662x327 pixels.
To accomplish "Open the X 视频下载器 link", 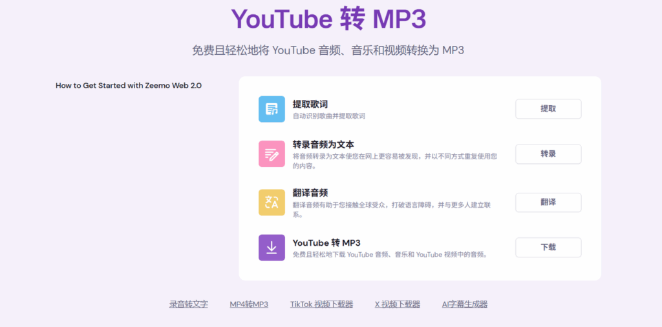I will coord(398,304).
